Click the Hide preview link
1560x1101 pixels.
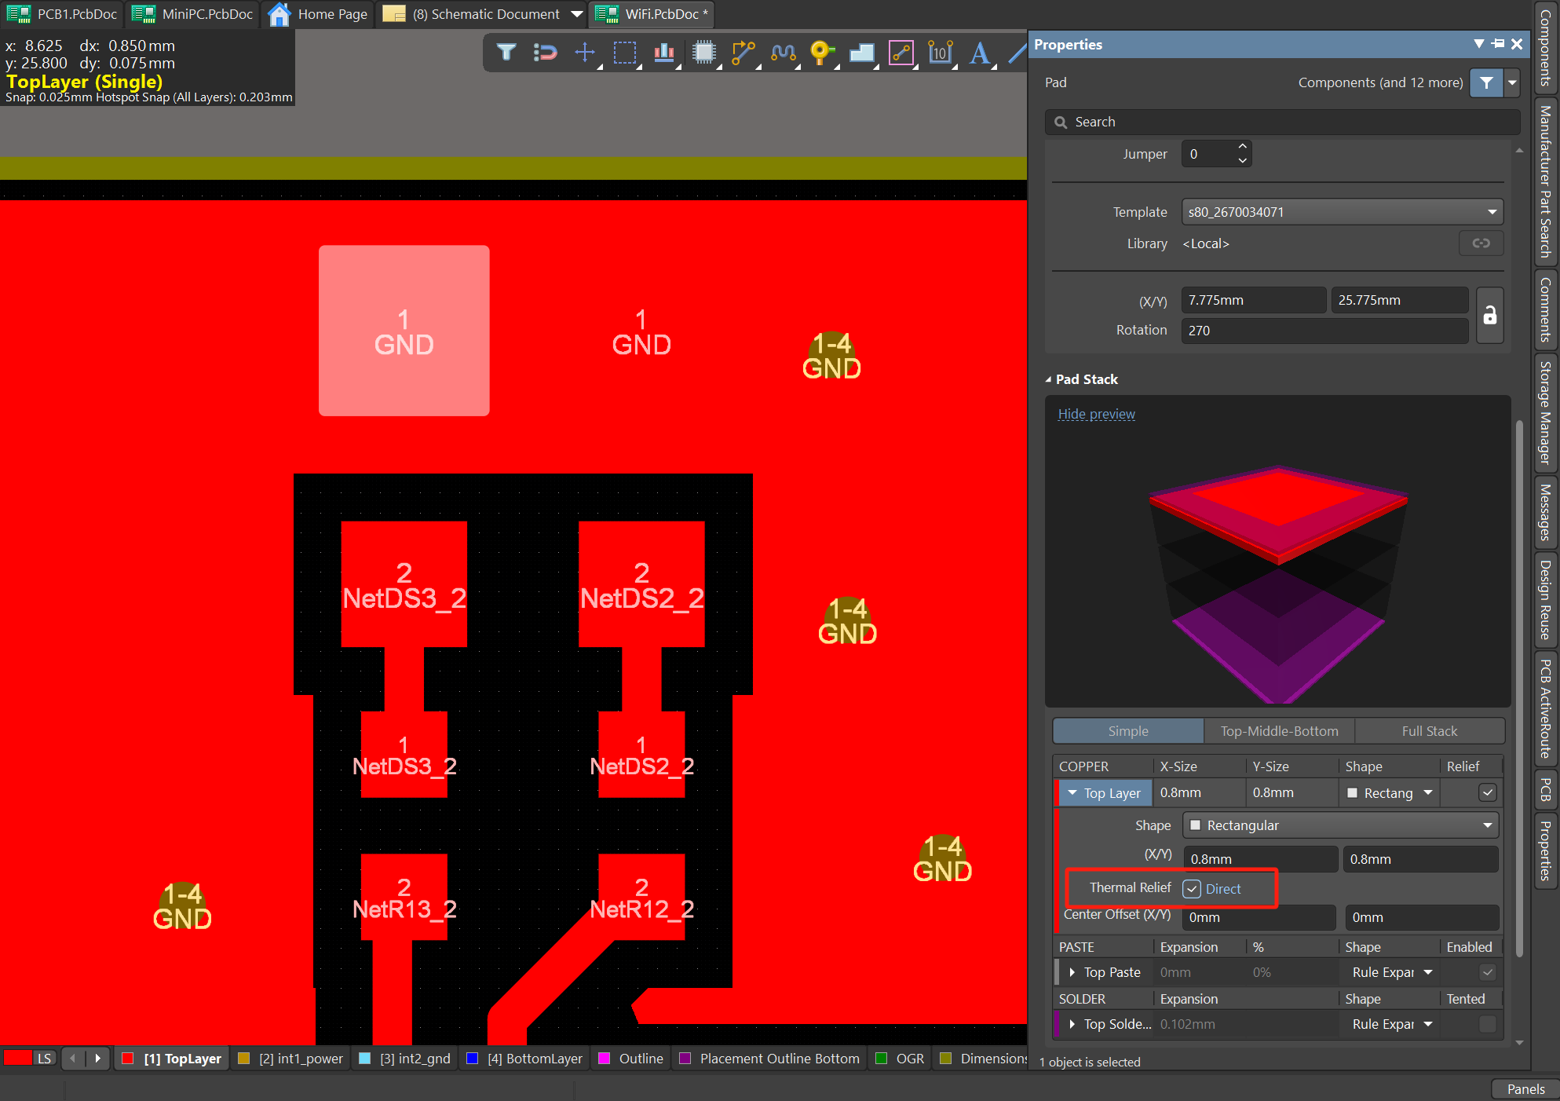(x=1096, y=414)
